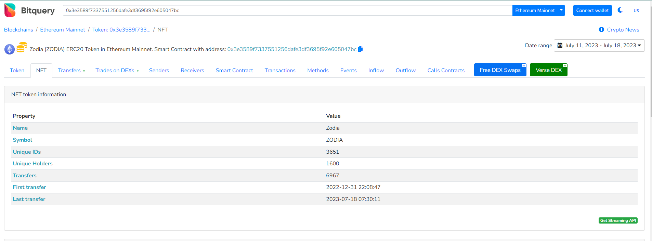Open the Transactions tab
The height and width of the screenshot is (241, 652).
coord(280,70)
